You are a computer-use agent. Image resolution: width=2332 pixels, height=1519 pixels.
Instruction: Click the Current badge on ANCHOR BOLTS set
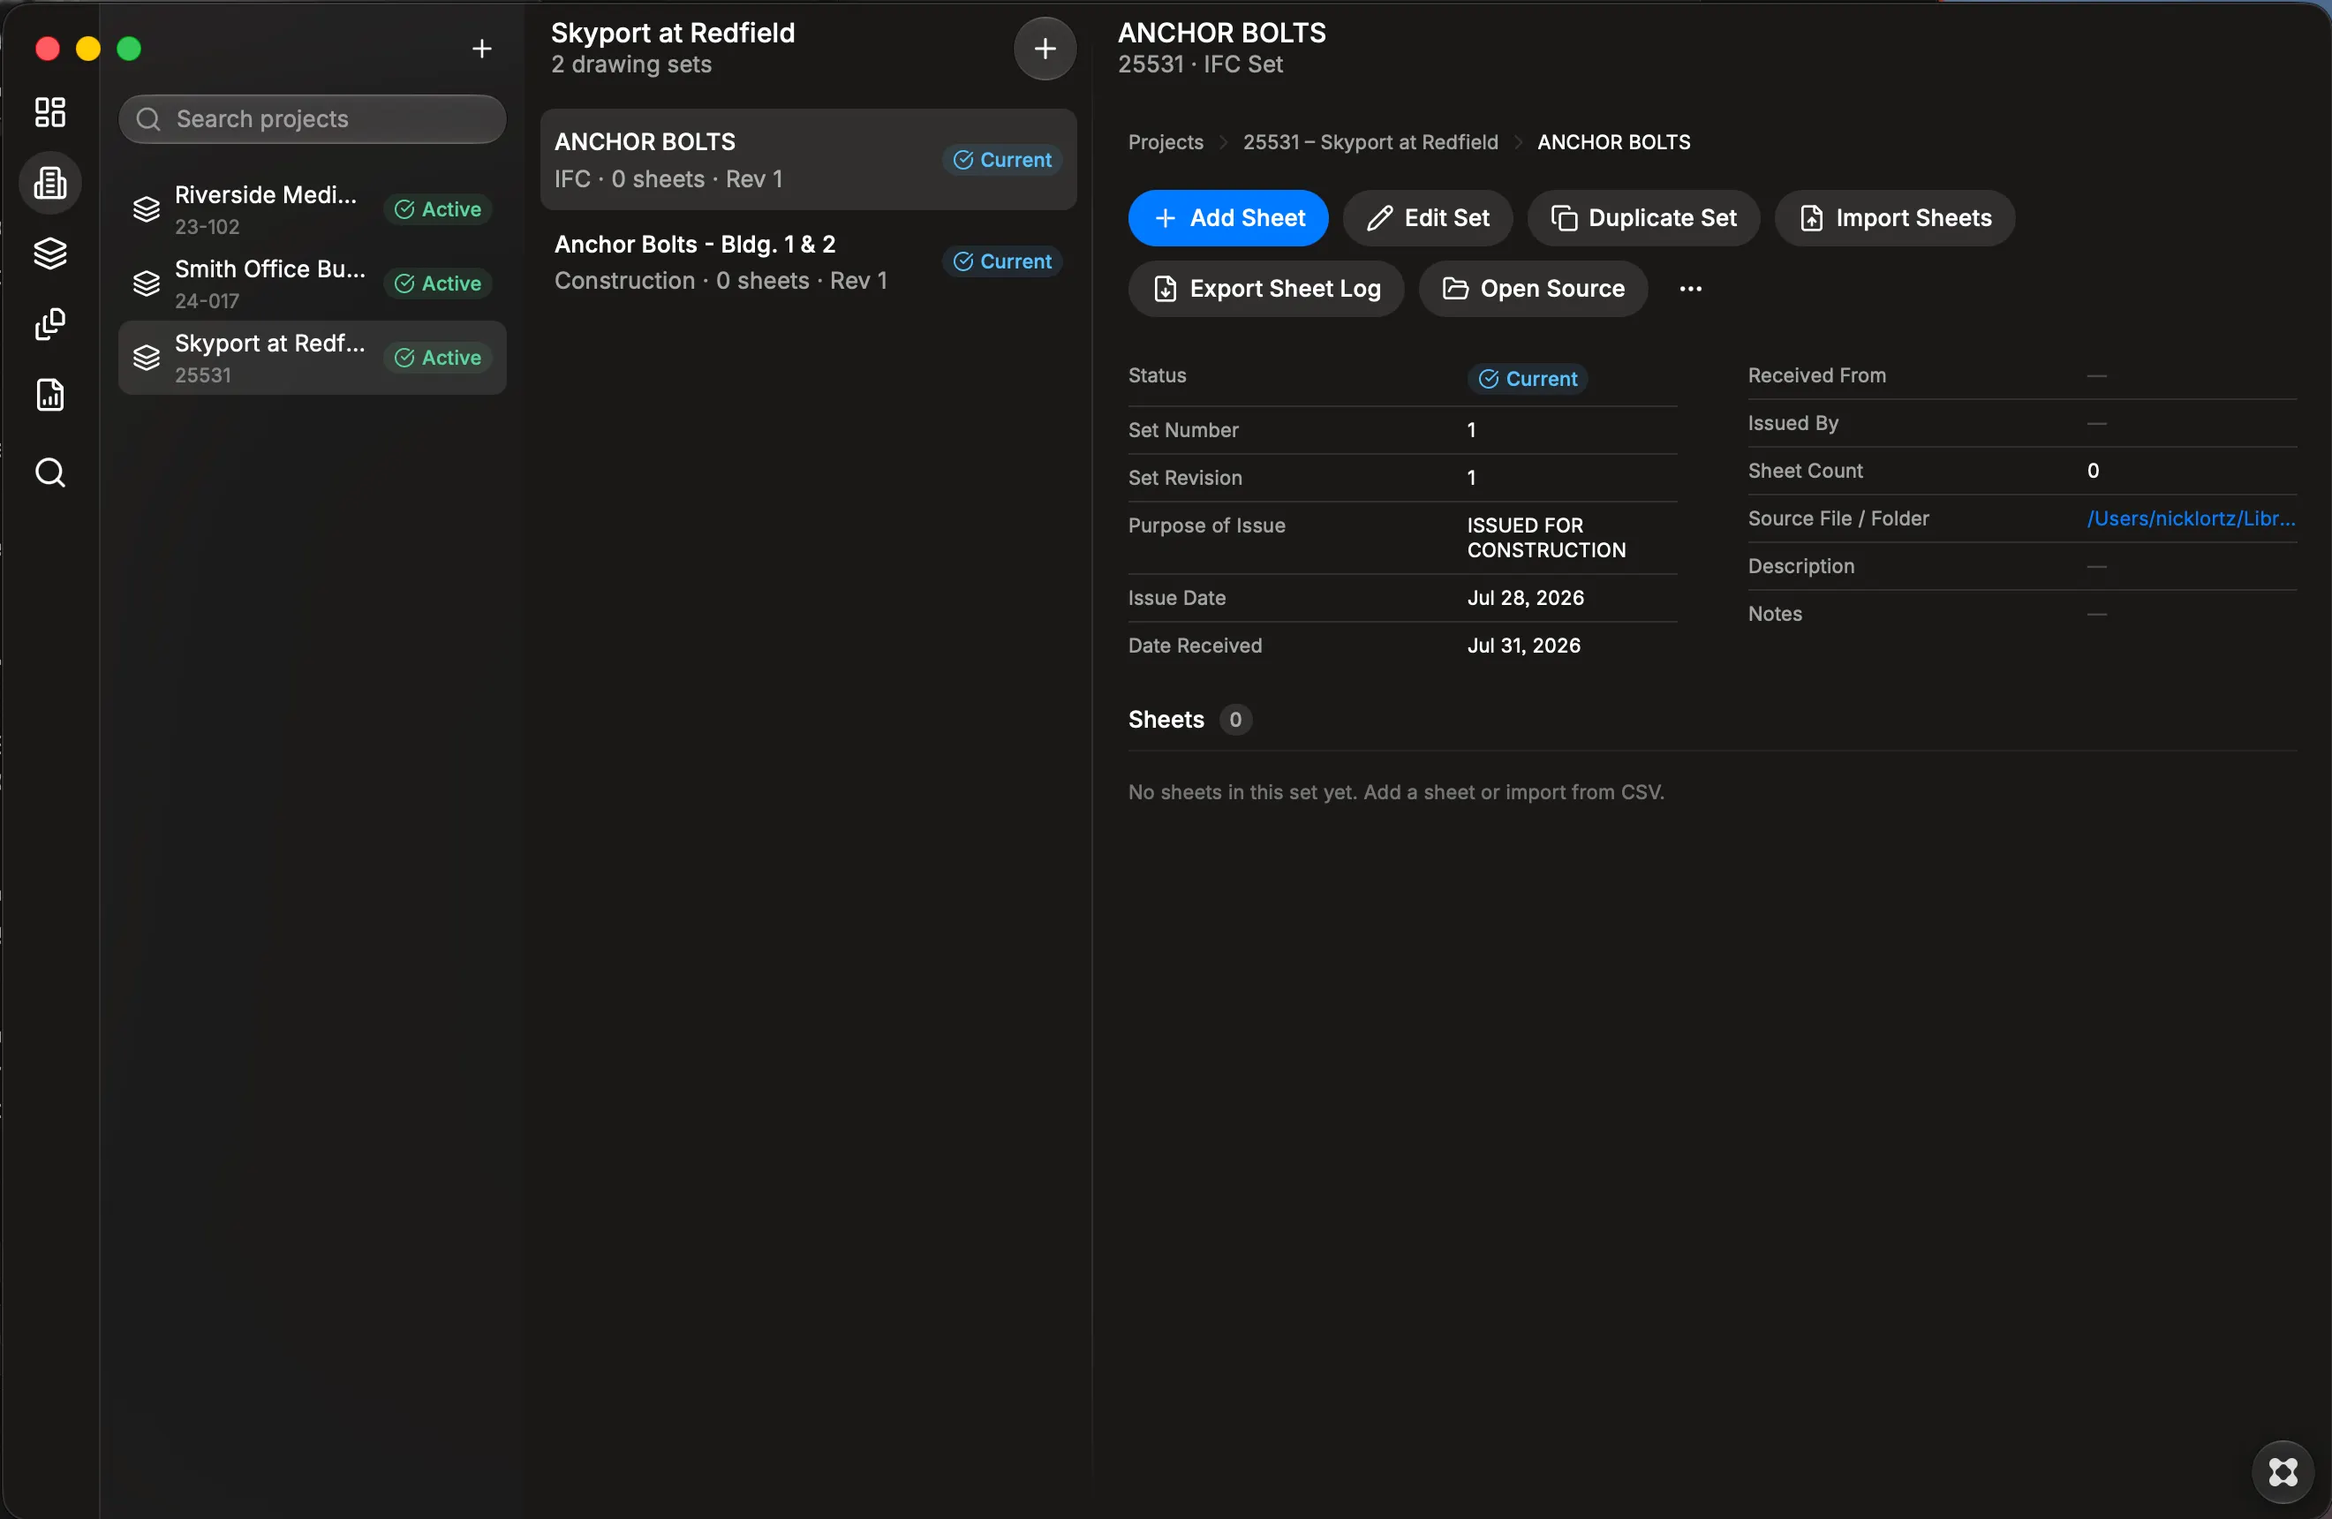coord(1002,160)
